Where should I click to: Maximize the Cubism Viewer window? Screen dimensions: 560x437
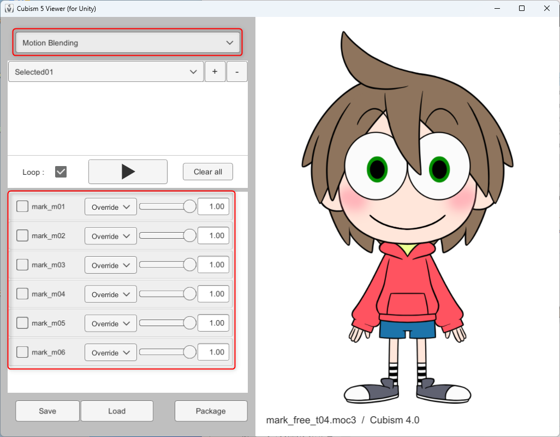tap(522, 8)
